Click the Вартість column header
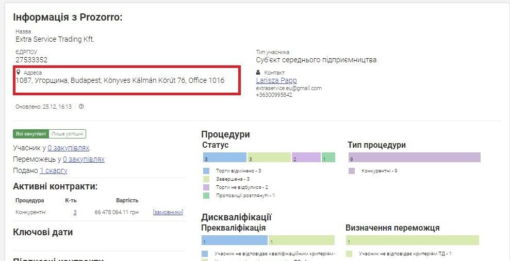The height and width of the screenshot is (261, 510). [127, 201]
